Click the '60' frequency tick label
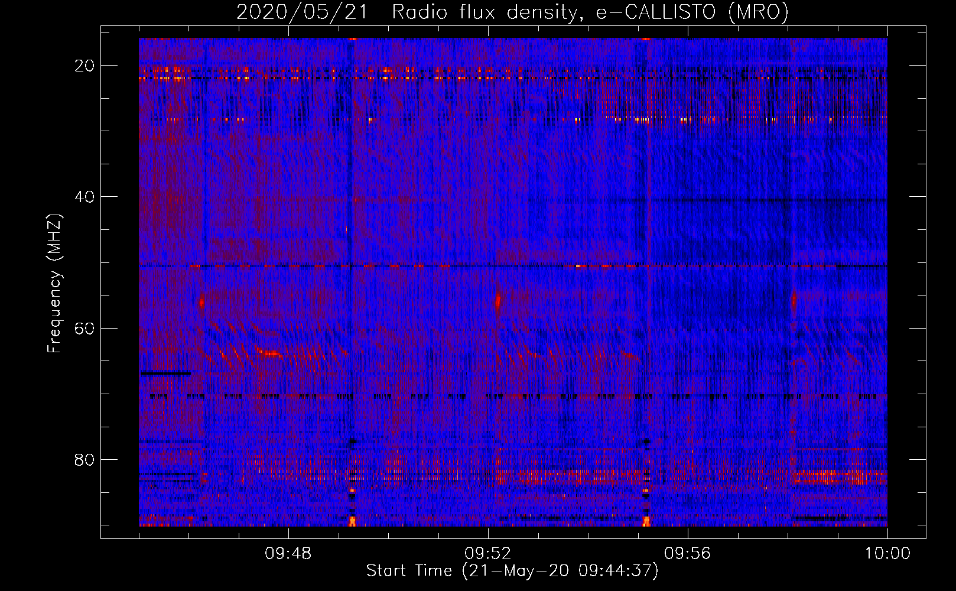This screenshot has width=956, height=591. point(84,328)
